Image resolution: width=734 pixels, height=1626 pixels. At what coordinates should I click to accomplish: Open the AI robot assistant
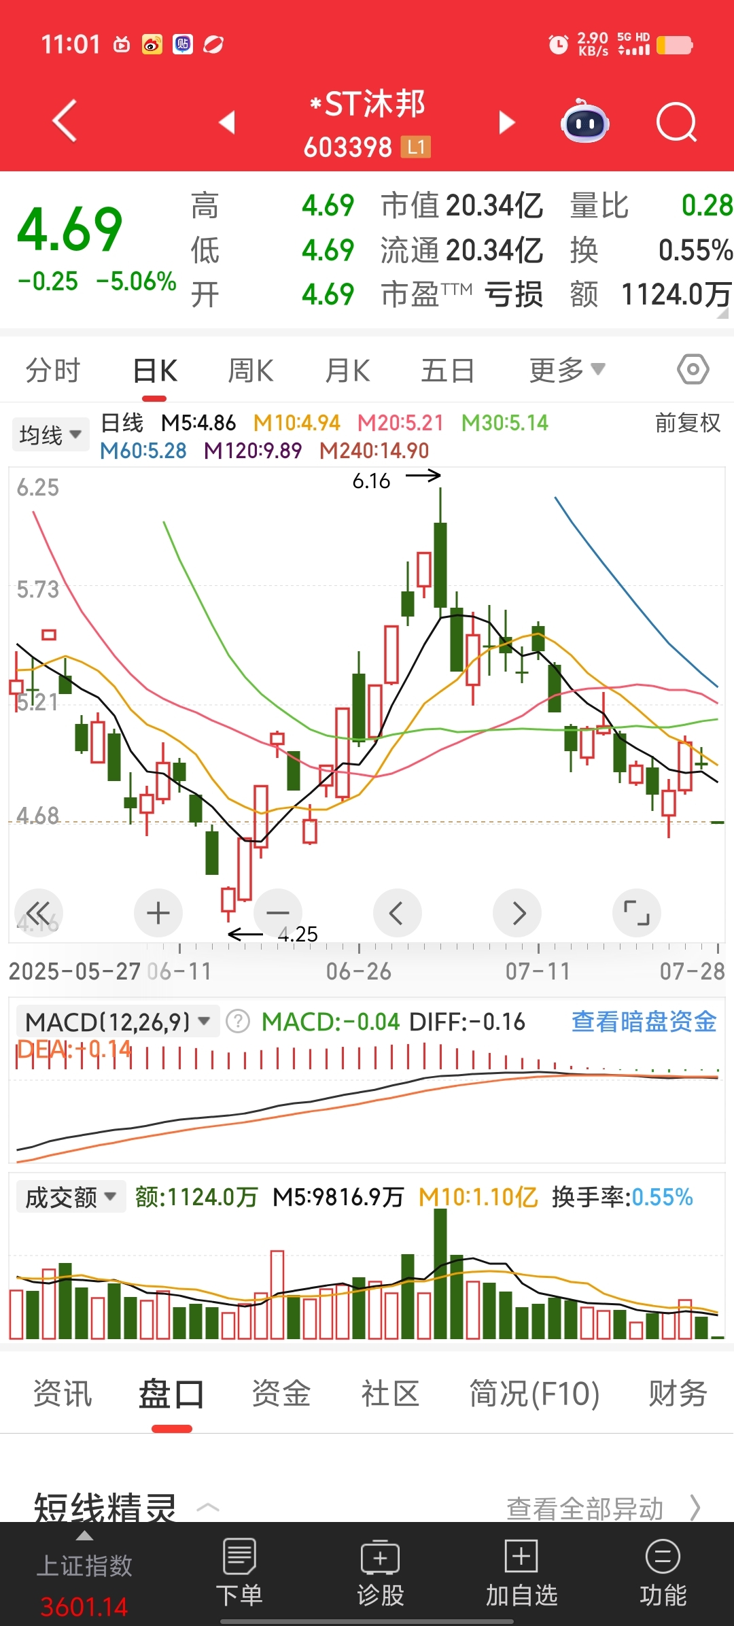coord(584,122)
